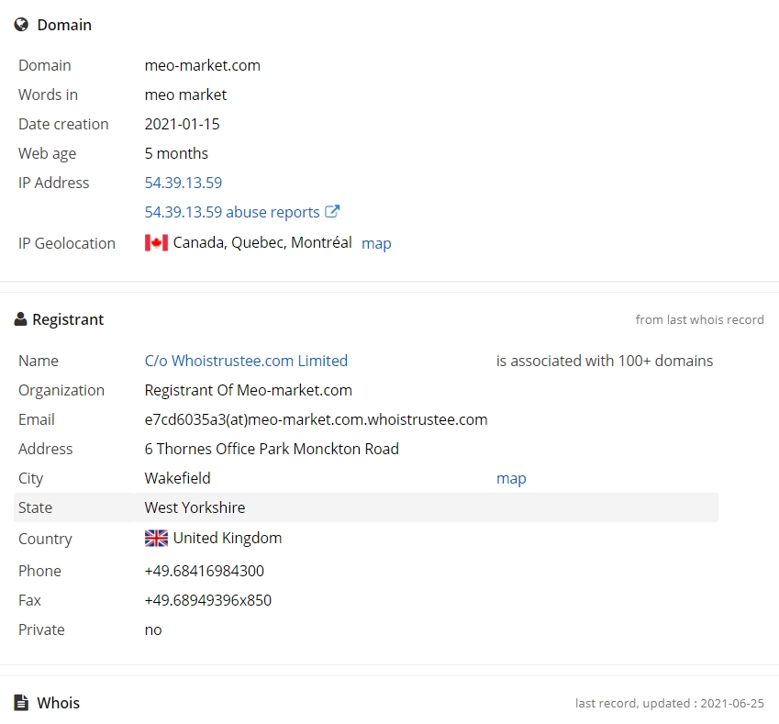This screenshot has width=779, height=724.
Task: Click the globe icon beside Domain heading
Action: point(21,25)
